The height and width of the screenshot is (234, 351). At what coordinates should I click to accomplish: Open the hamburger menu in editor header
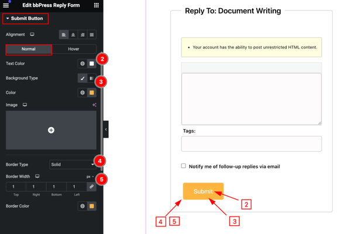(x=6, y=5)
